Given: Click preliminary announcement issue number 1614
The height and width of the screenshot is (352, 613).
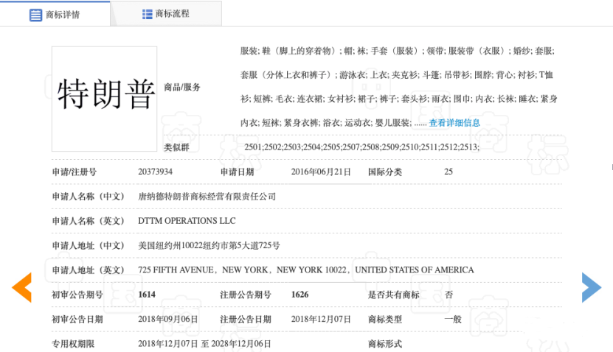Looking at the screenshot, I should click(147, 295).
